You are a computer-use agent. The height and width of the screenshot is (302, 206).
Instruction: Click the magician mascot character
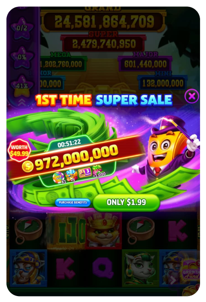point(166,149)
